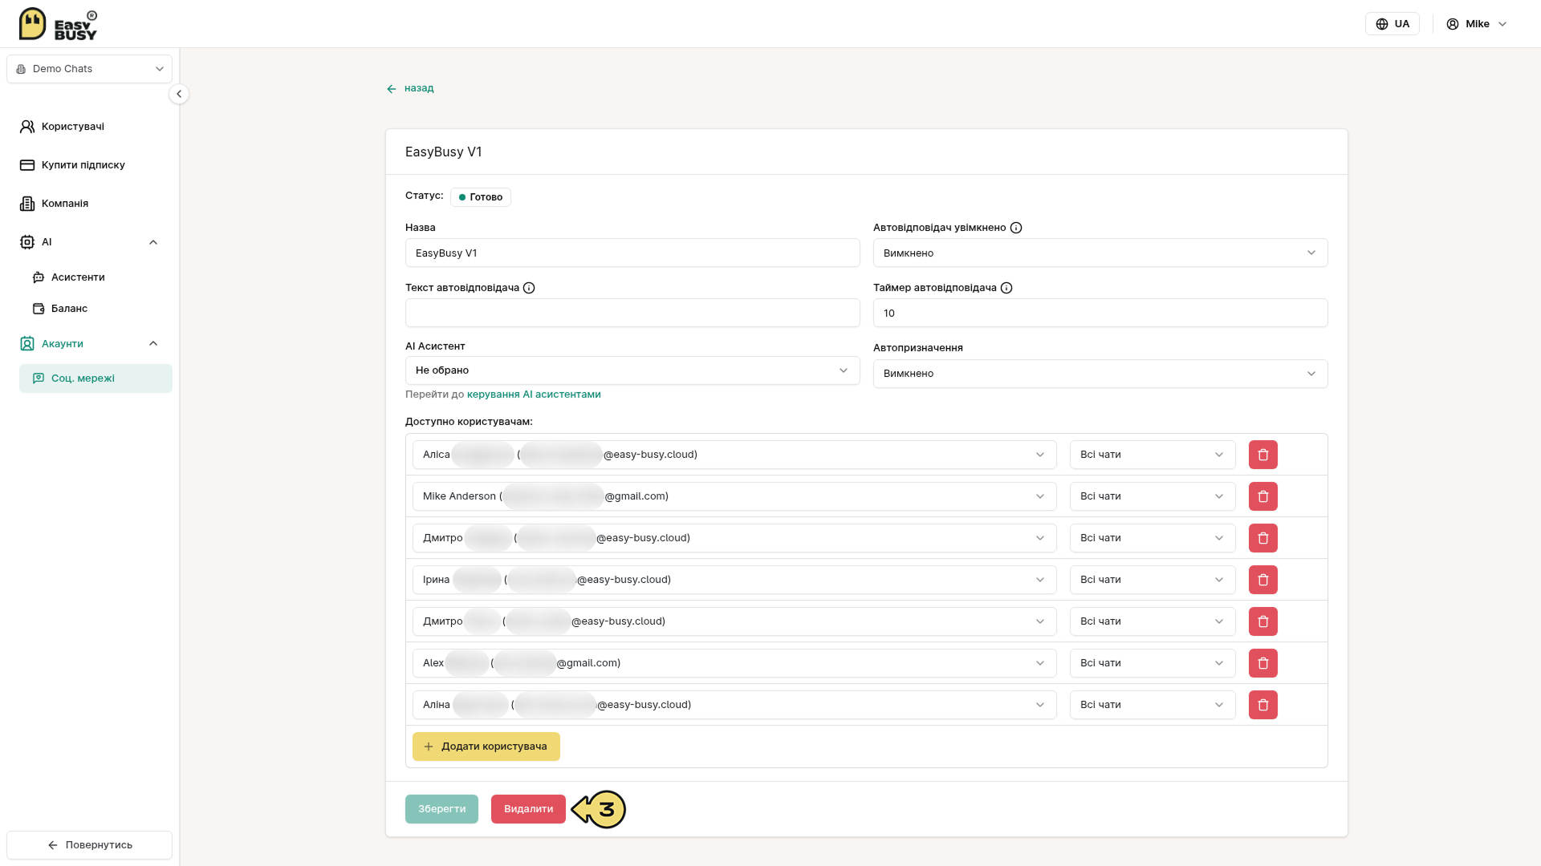The image size is (1541, 866).
Task: Select the Соц. мережі submenu item
Action: (x=96, y=378)
